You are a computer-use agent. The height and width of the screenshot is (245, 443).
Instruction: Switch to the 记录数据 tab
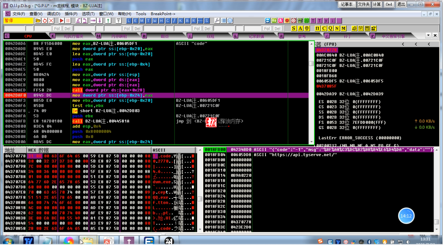click(256, 36)
